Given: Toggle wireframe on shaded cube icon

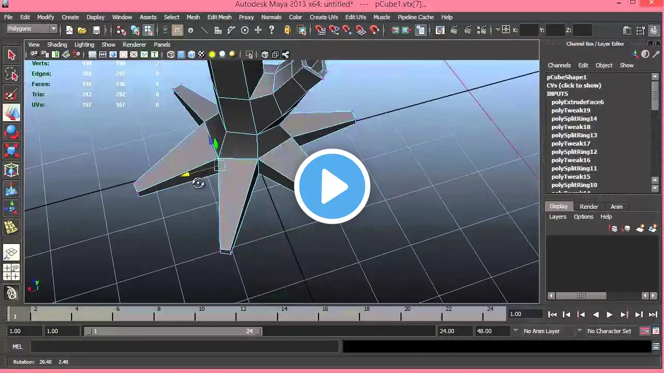Looking at the screenshot, I should (x=191, y=54).
